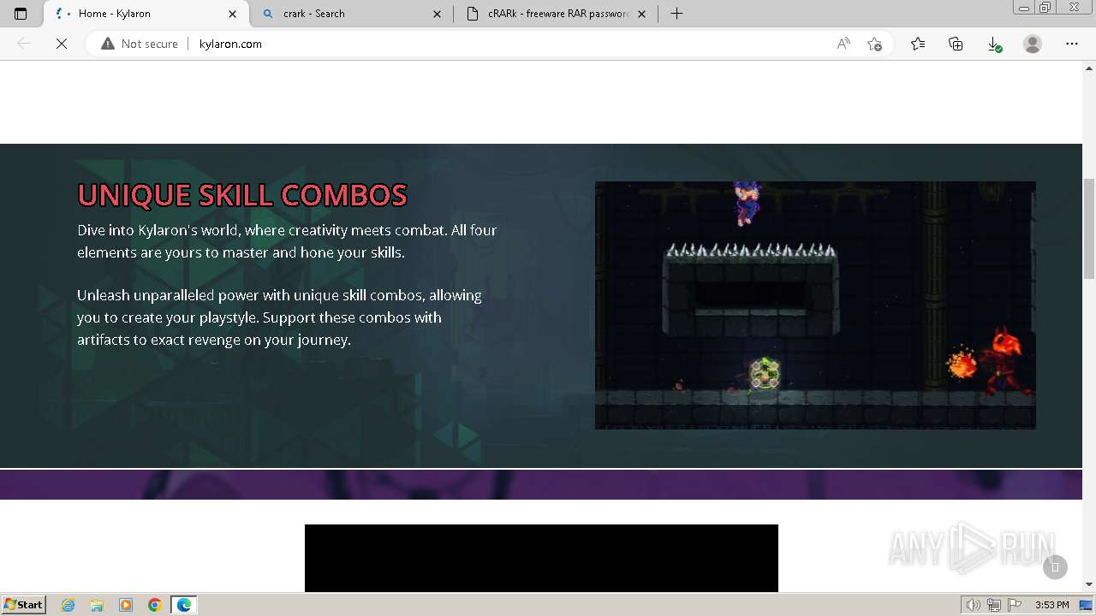Switch to the cRARk freeware RAR password tab
This screenshot has height=616, width=1096.
tap(557, 14)
